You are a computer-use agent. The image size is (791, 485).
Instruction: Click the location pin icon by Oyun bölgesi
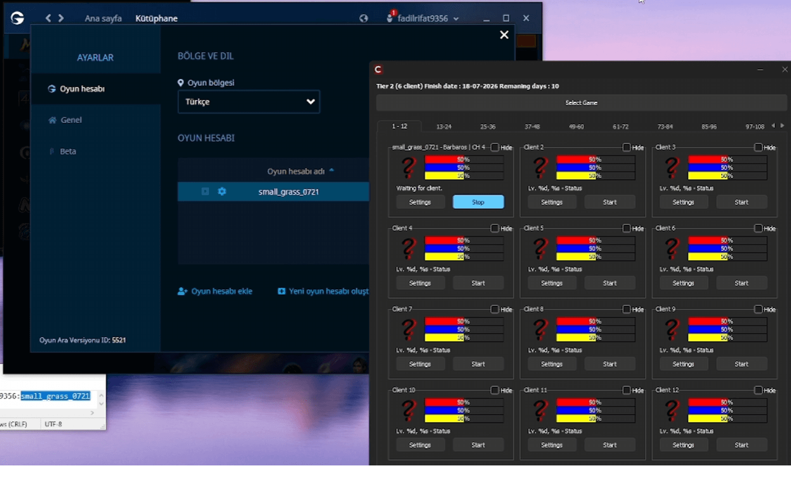[180, 83]
